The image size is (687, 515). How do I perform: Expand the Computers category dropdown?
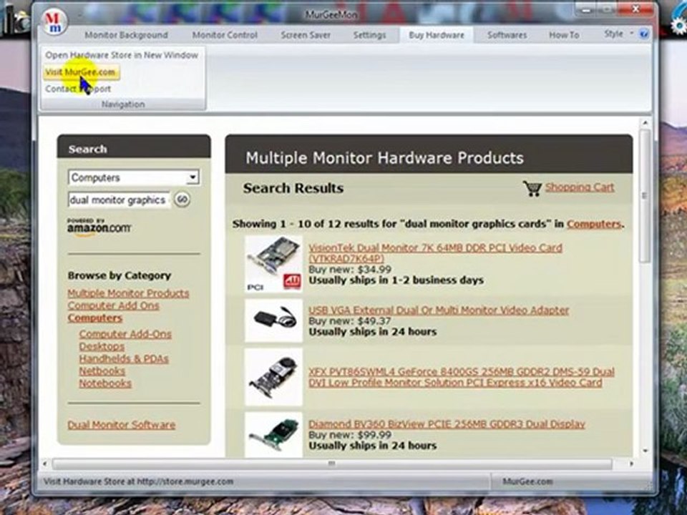(192, 177)
